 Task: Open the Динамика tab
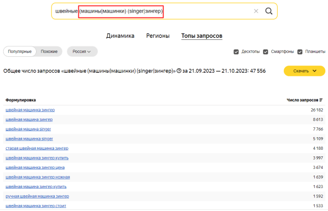(120, 36)
